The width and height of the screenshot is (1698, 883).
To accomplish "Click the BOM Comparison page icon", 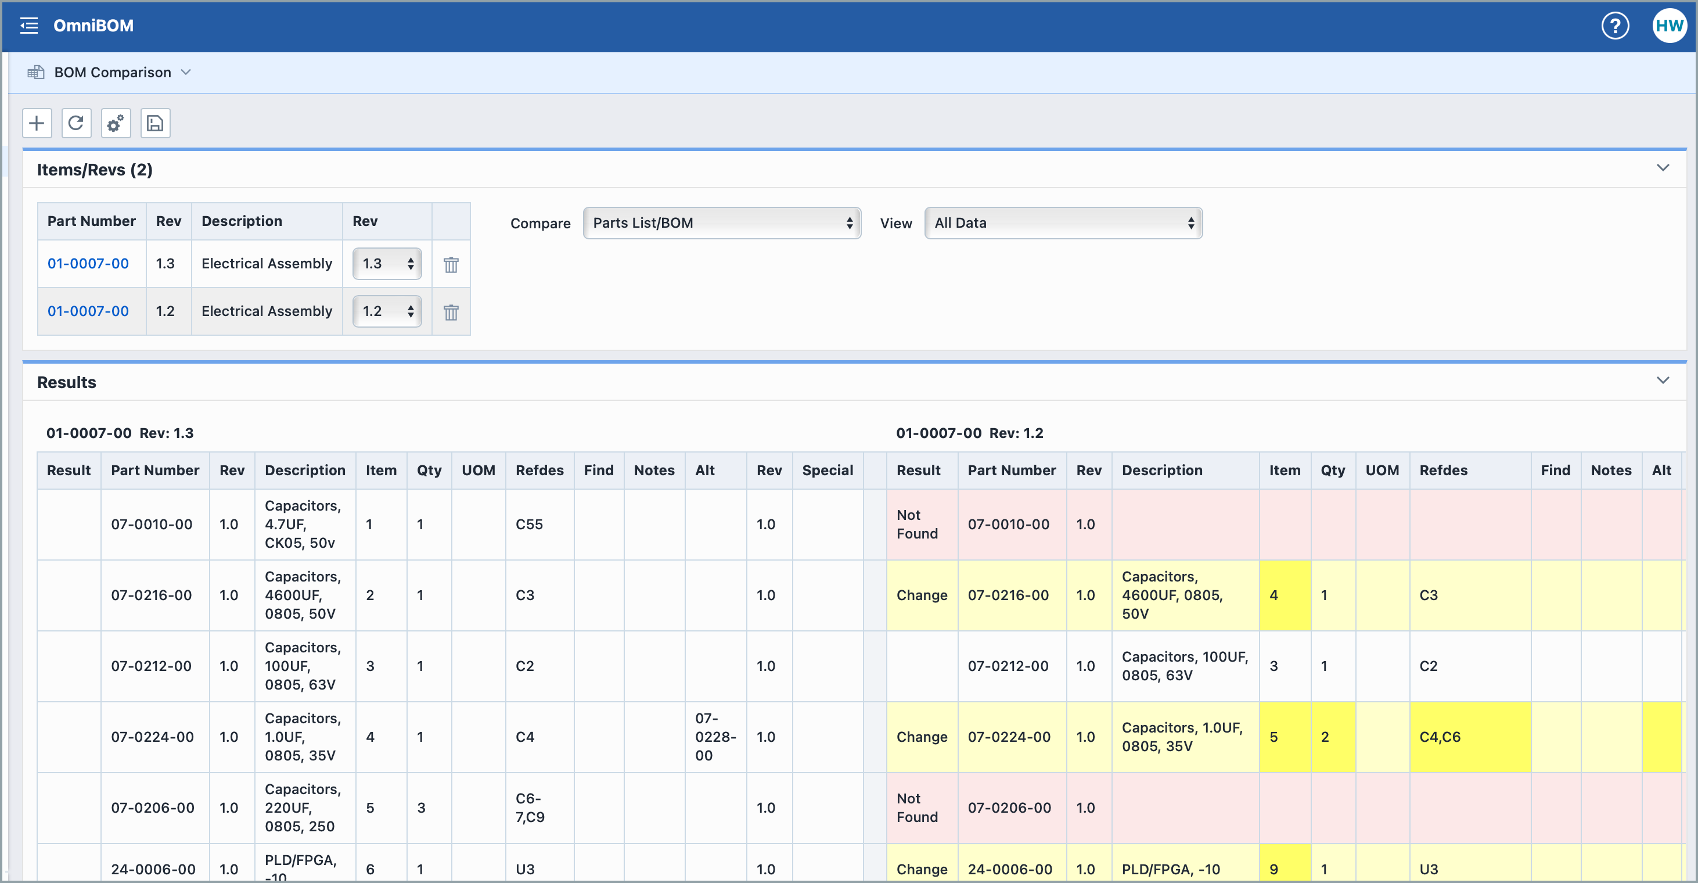I will [35, 72].
